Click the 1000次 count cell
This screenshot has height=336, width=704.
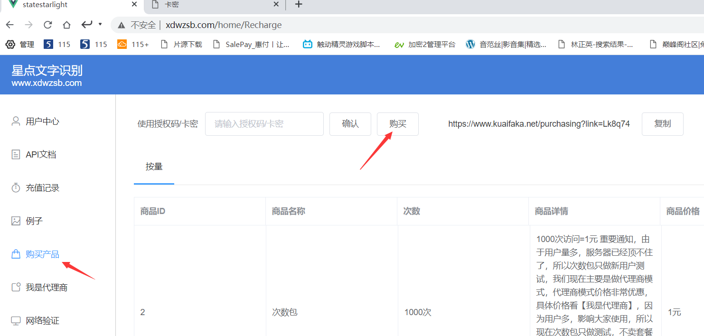(x=418, y=312)
